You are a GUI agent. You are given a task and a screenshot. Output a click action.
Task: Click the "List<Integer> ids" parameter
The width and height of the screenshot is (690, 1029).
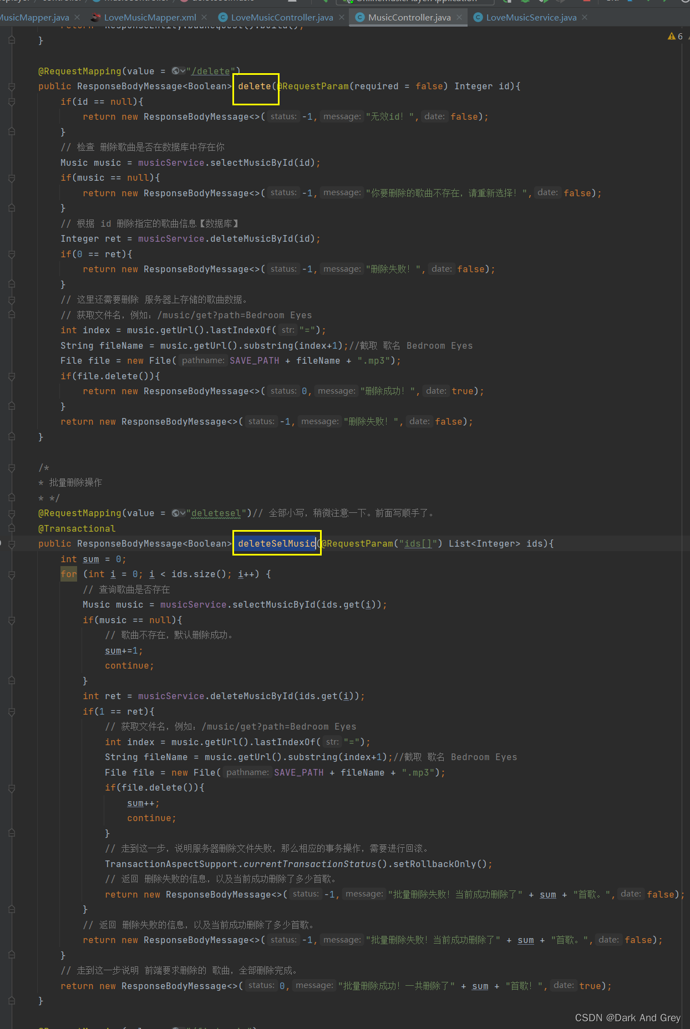click(495, 544)
